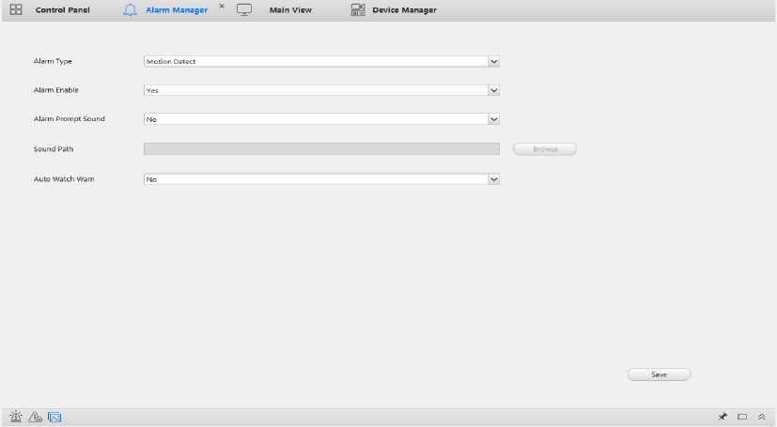Click the Browse button for sound path

click(x=545, y=149)
